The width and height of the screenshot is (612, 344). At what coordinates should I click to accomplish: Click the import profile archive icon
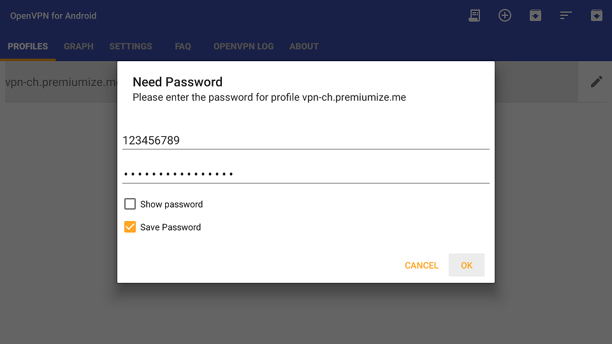point(535,15)
